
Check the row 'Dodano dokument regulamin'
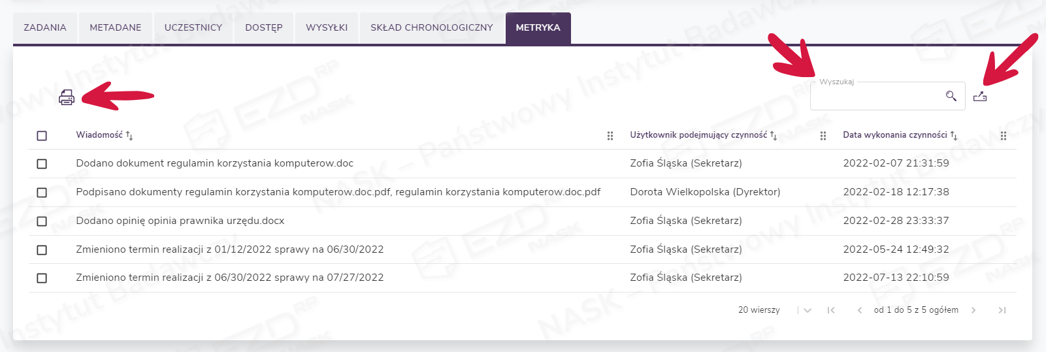(42, 164)
